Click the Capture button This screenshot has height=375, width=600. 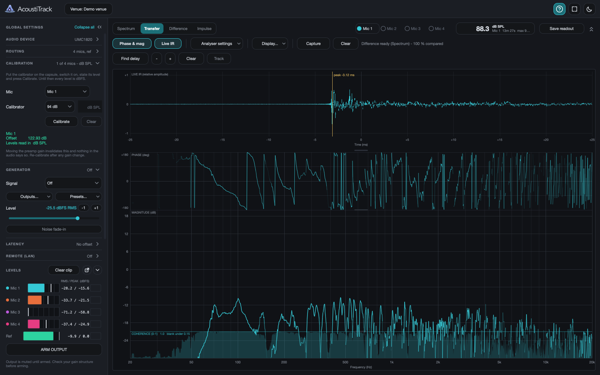(x=313, y=43)
